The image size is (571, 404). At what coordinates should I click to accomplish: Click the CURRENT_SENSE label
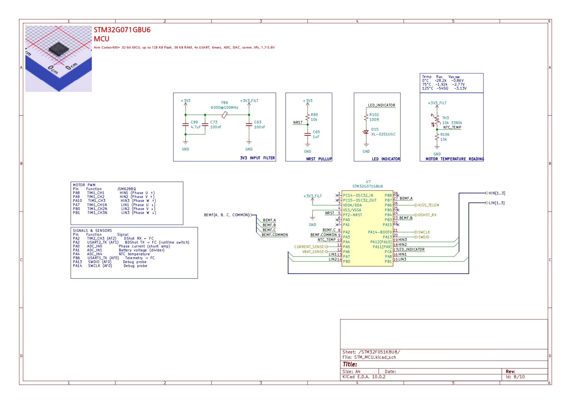(x=311, y=247)
